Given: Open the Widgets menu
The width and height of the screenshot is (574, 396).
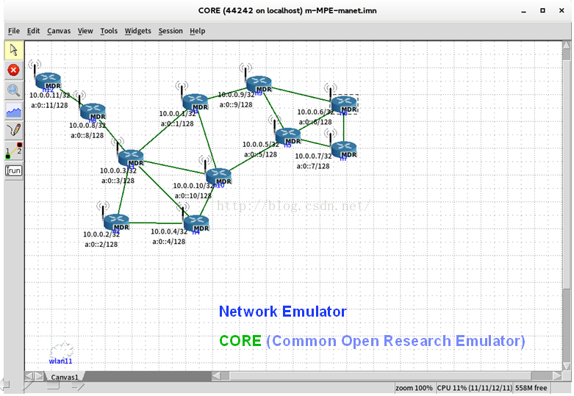Looking at the screenshot, I should coord(137,31).
